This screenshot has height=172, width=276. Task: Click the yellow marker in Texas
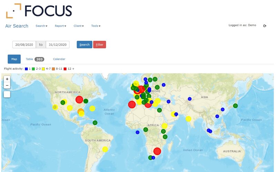pos(70,108)
